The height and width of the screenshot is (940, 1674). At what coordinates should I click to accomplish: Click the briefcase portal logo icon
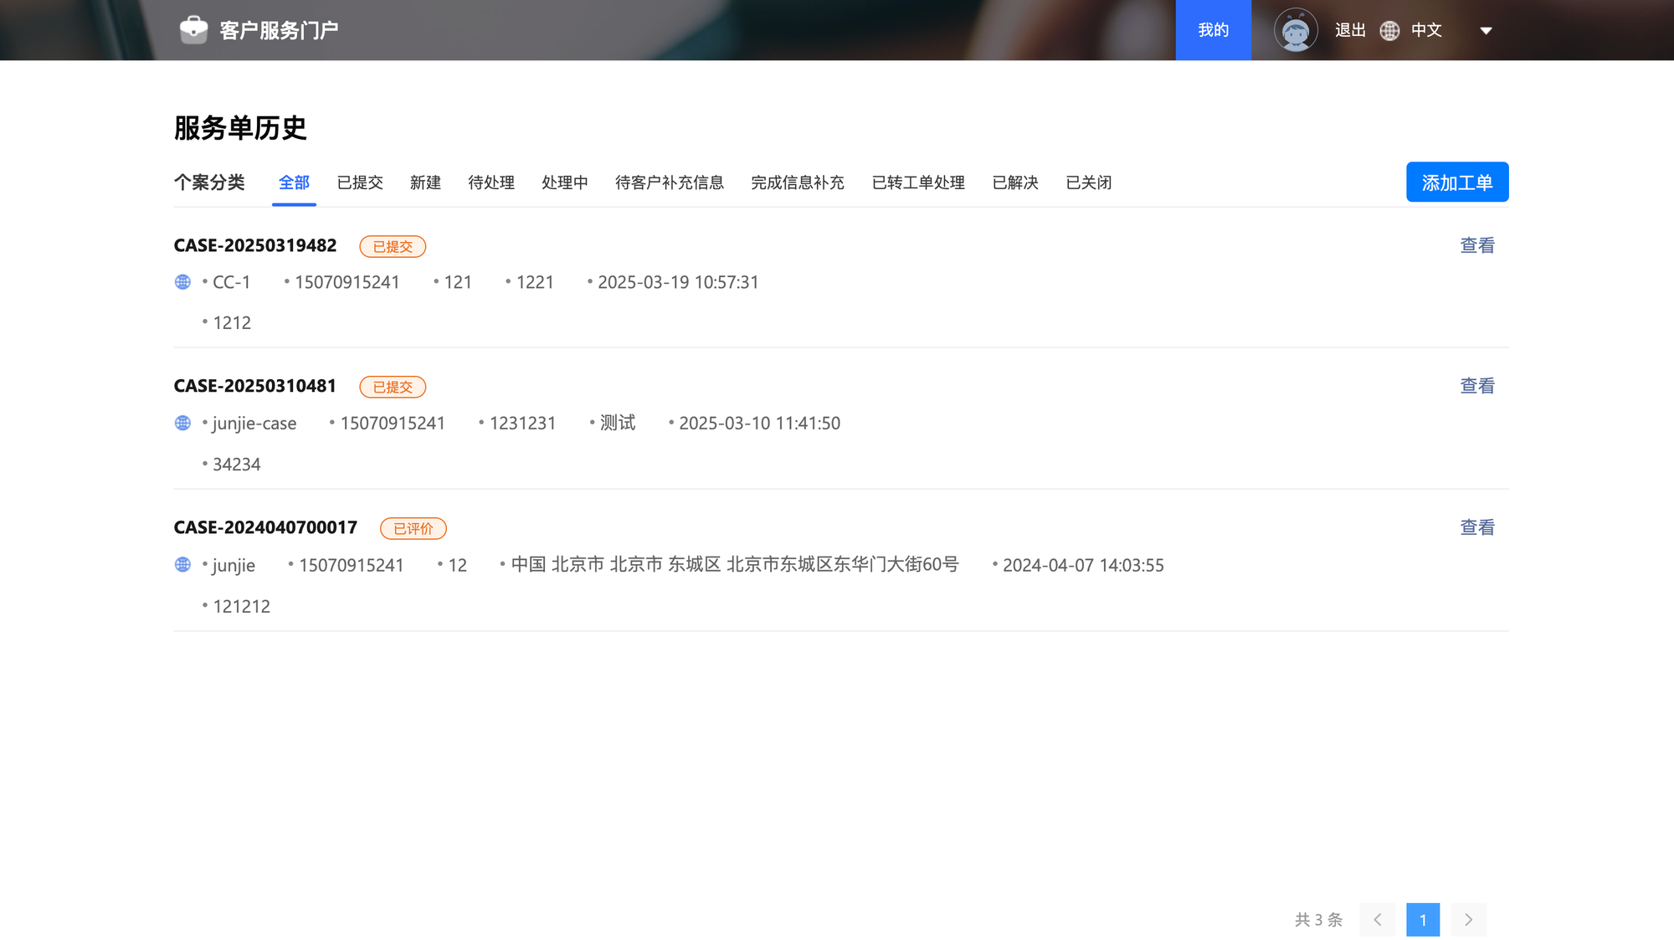click(x=193, y=30)
